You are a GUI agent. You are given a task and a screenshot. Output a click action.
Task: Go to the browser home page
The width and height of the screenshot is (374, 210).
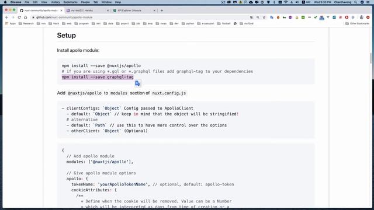[x=26, y=17]
